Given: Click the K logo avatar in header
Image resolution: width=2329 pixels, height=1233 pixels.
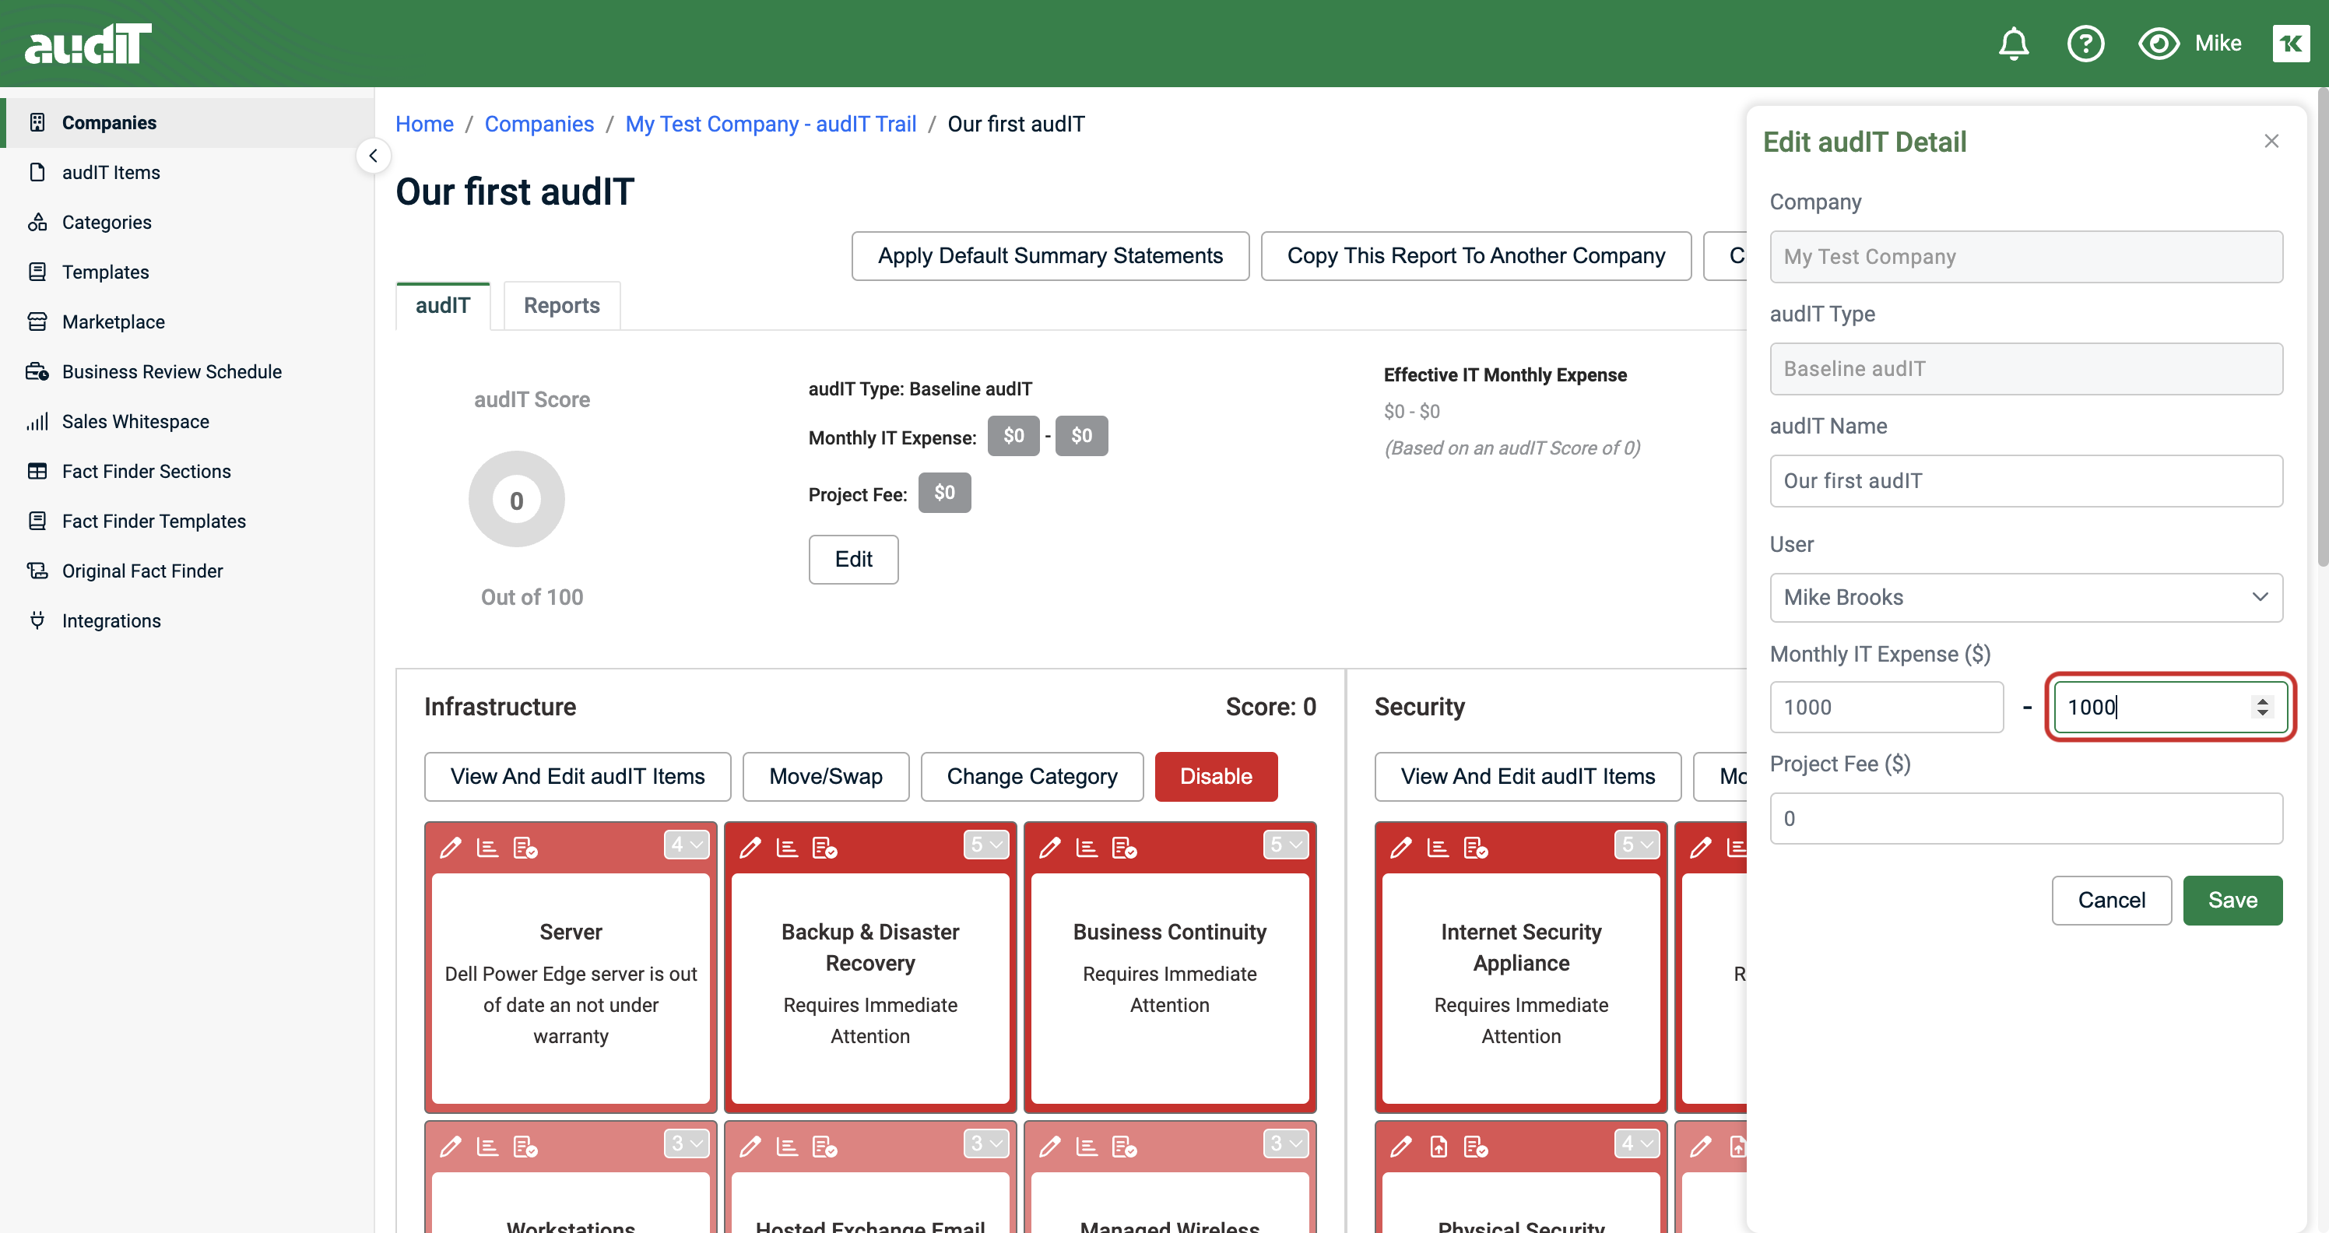Looking at the screenshot, I should tap(2290, 44).
